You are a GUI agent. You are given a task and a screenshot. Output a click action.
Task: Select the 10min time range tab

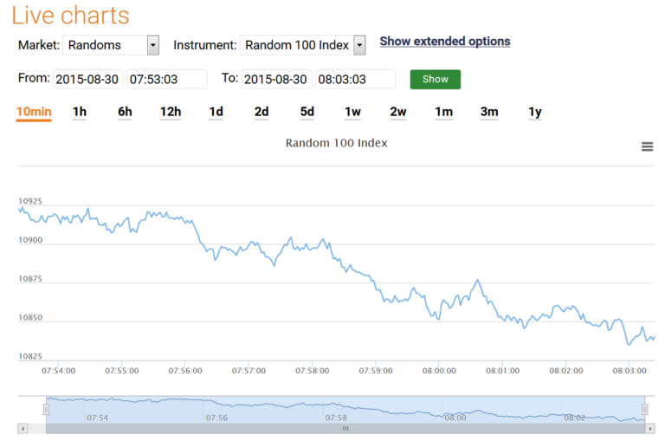(x=34, y=112)
